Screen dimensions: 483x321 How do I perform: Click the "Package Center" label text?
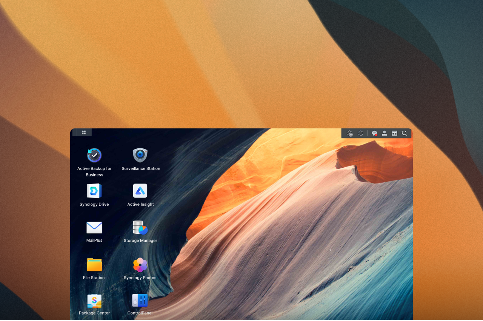click(94, 313)
